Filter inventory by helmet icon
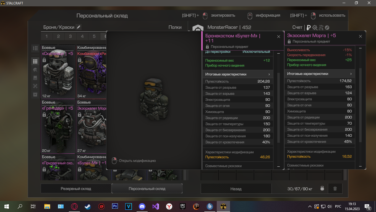This screenshot has height=212, width=376. point(35,70)
